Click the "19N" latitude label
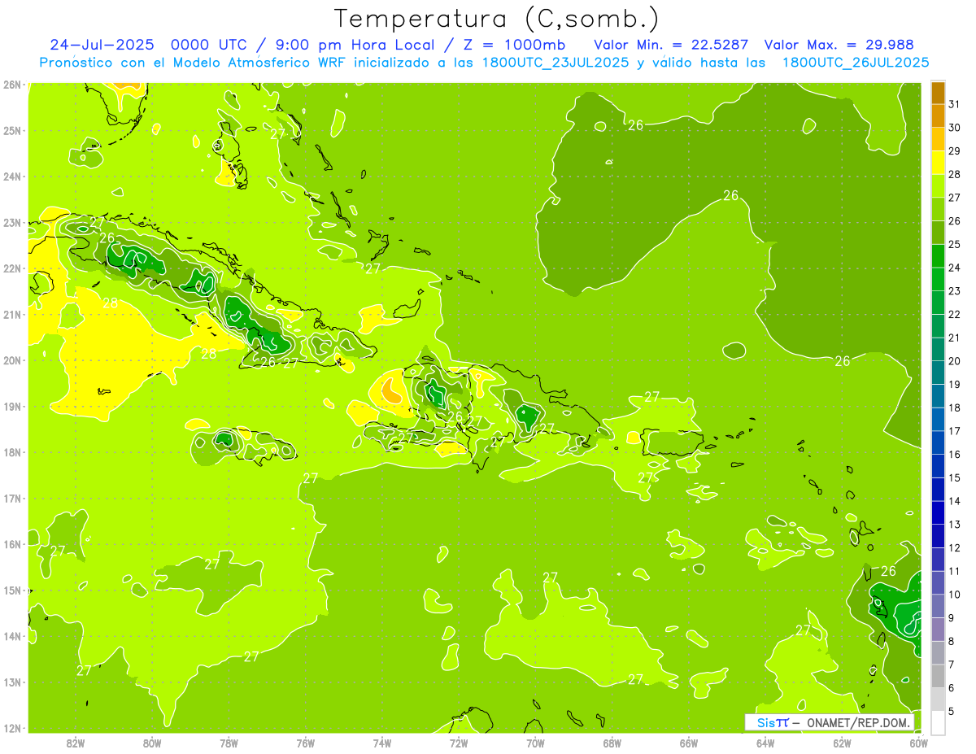Screen dimensions: 976x754 [12, 406]
